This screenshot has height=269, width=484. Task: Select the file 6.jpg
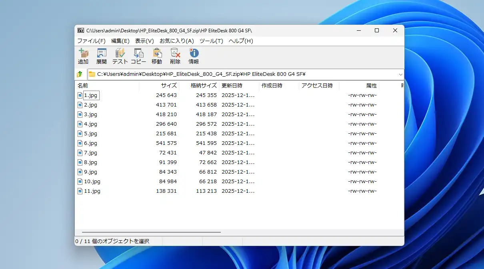[90, 143]
